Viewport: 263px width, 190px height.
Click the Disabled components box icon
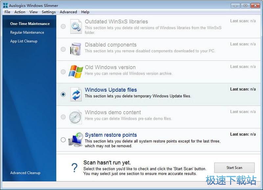coord(76,49)
